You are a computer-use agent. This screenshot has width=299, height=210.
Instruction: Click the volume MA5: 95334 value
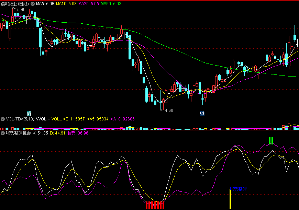(98, 119)
